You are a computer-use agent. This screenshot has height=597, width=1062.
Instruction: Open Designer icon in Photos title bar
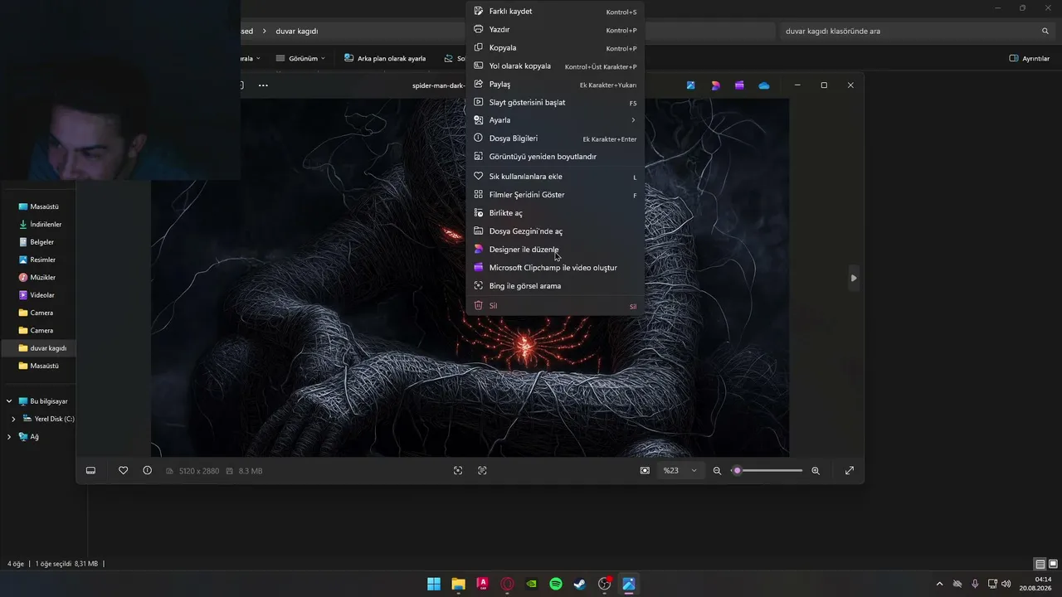715,85
